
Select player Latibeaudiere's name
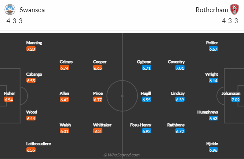(39, 144)
